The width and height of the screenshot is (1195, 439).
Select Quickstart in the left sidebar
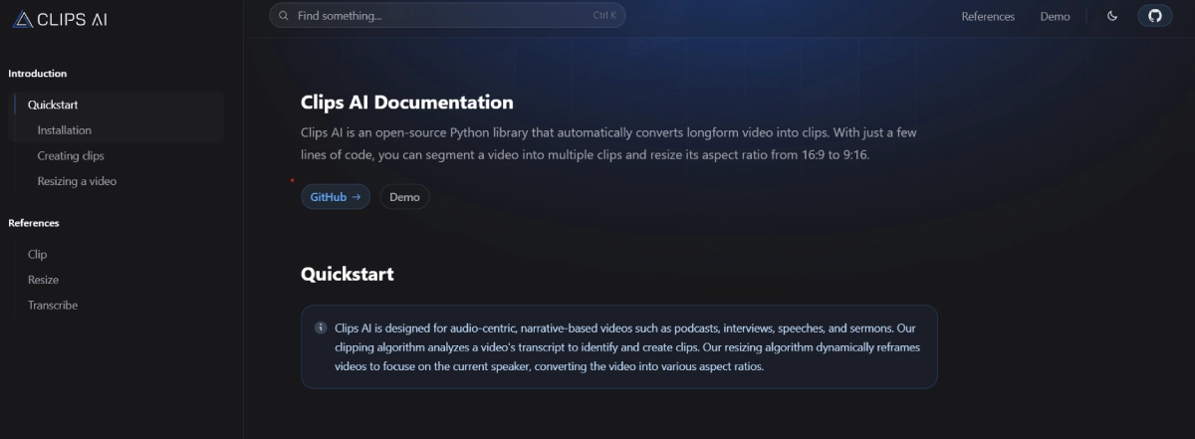(x=53, y=105)
